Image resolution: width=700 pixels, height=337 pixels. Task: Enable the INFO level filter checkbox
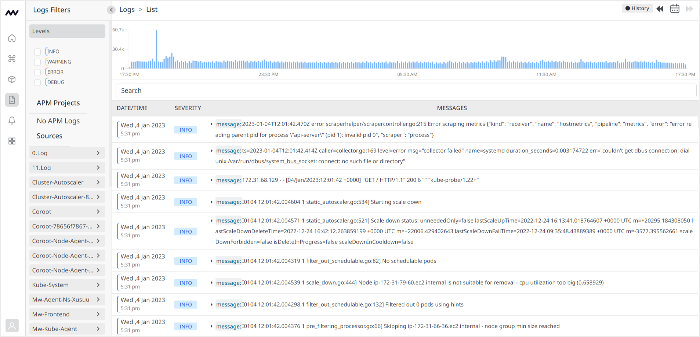(37, 52)
